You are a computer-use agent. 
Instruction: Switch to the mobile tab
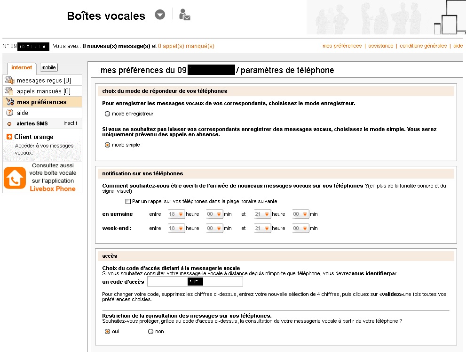pos(48,67)
